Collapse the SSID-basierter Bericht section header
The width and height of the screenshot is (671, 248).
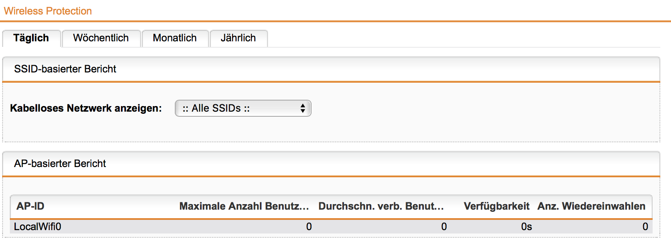coord(331,69)
